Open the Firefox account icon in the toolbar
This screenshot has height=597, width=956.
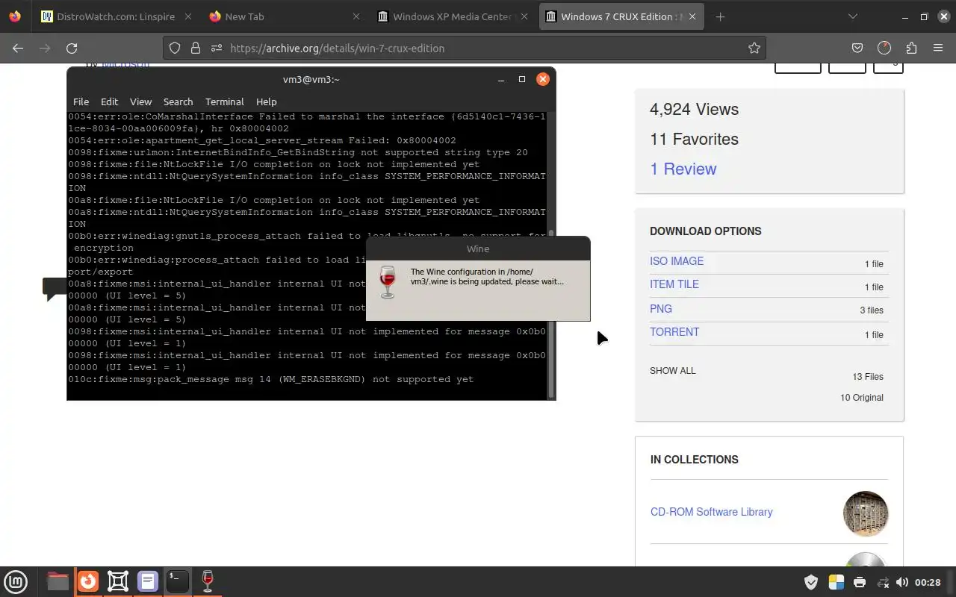coord(884,48)
